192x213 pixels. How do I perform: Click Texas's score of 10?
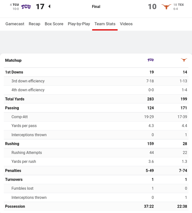click(152, 7)
